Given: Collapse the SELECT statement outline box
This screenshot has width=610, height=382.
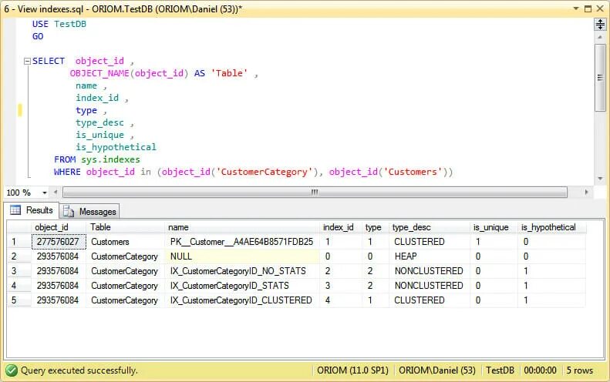Looking at the screenshot, I should (x=27, y=61).
